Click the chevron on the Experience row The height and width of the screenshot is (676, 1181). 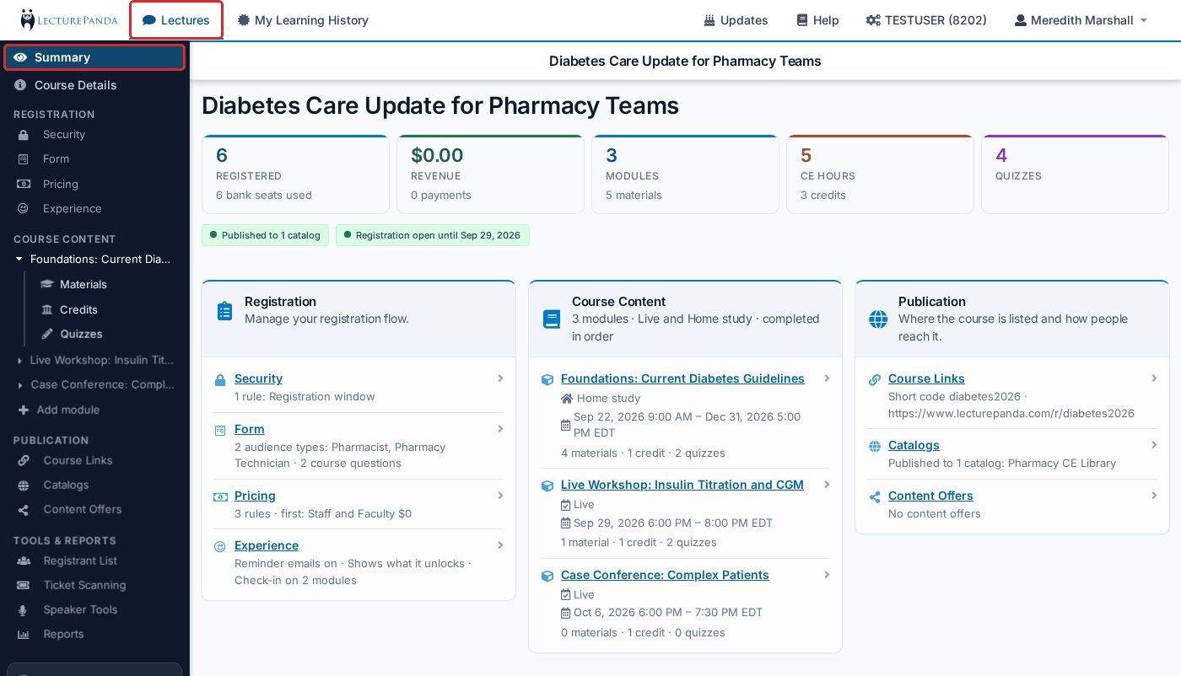[x=500, y=545]
